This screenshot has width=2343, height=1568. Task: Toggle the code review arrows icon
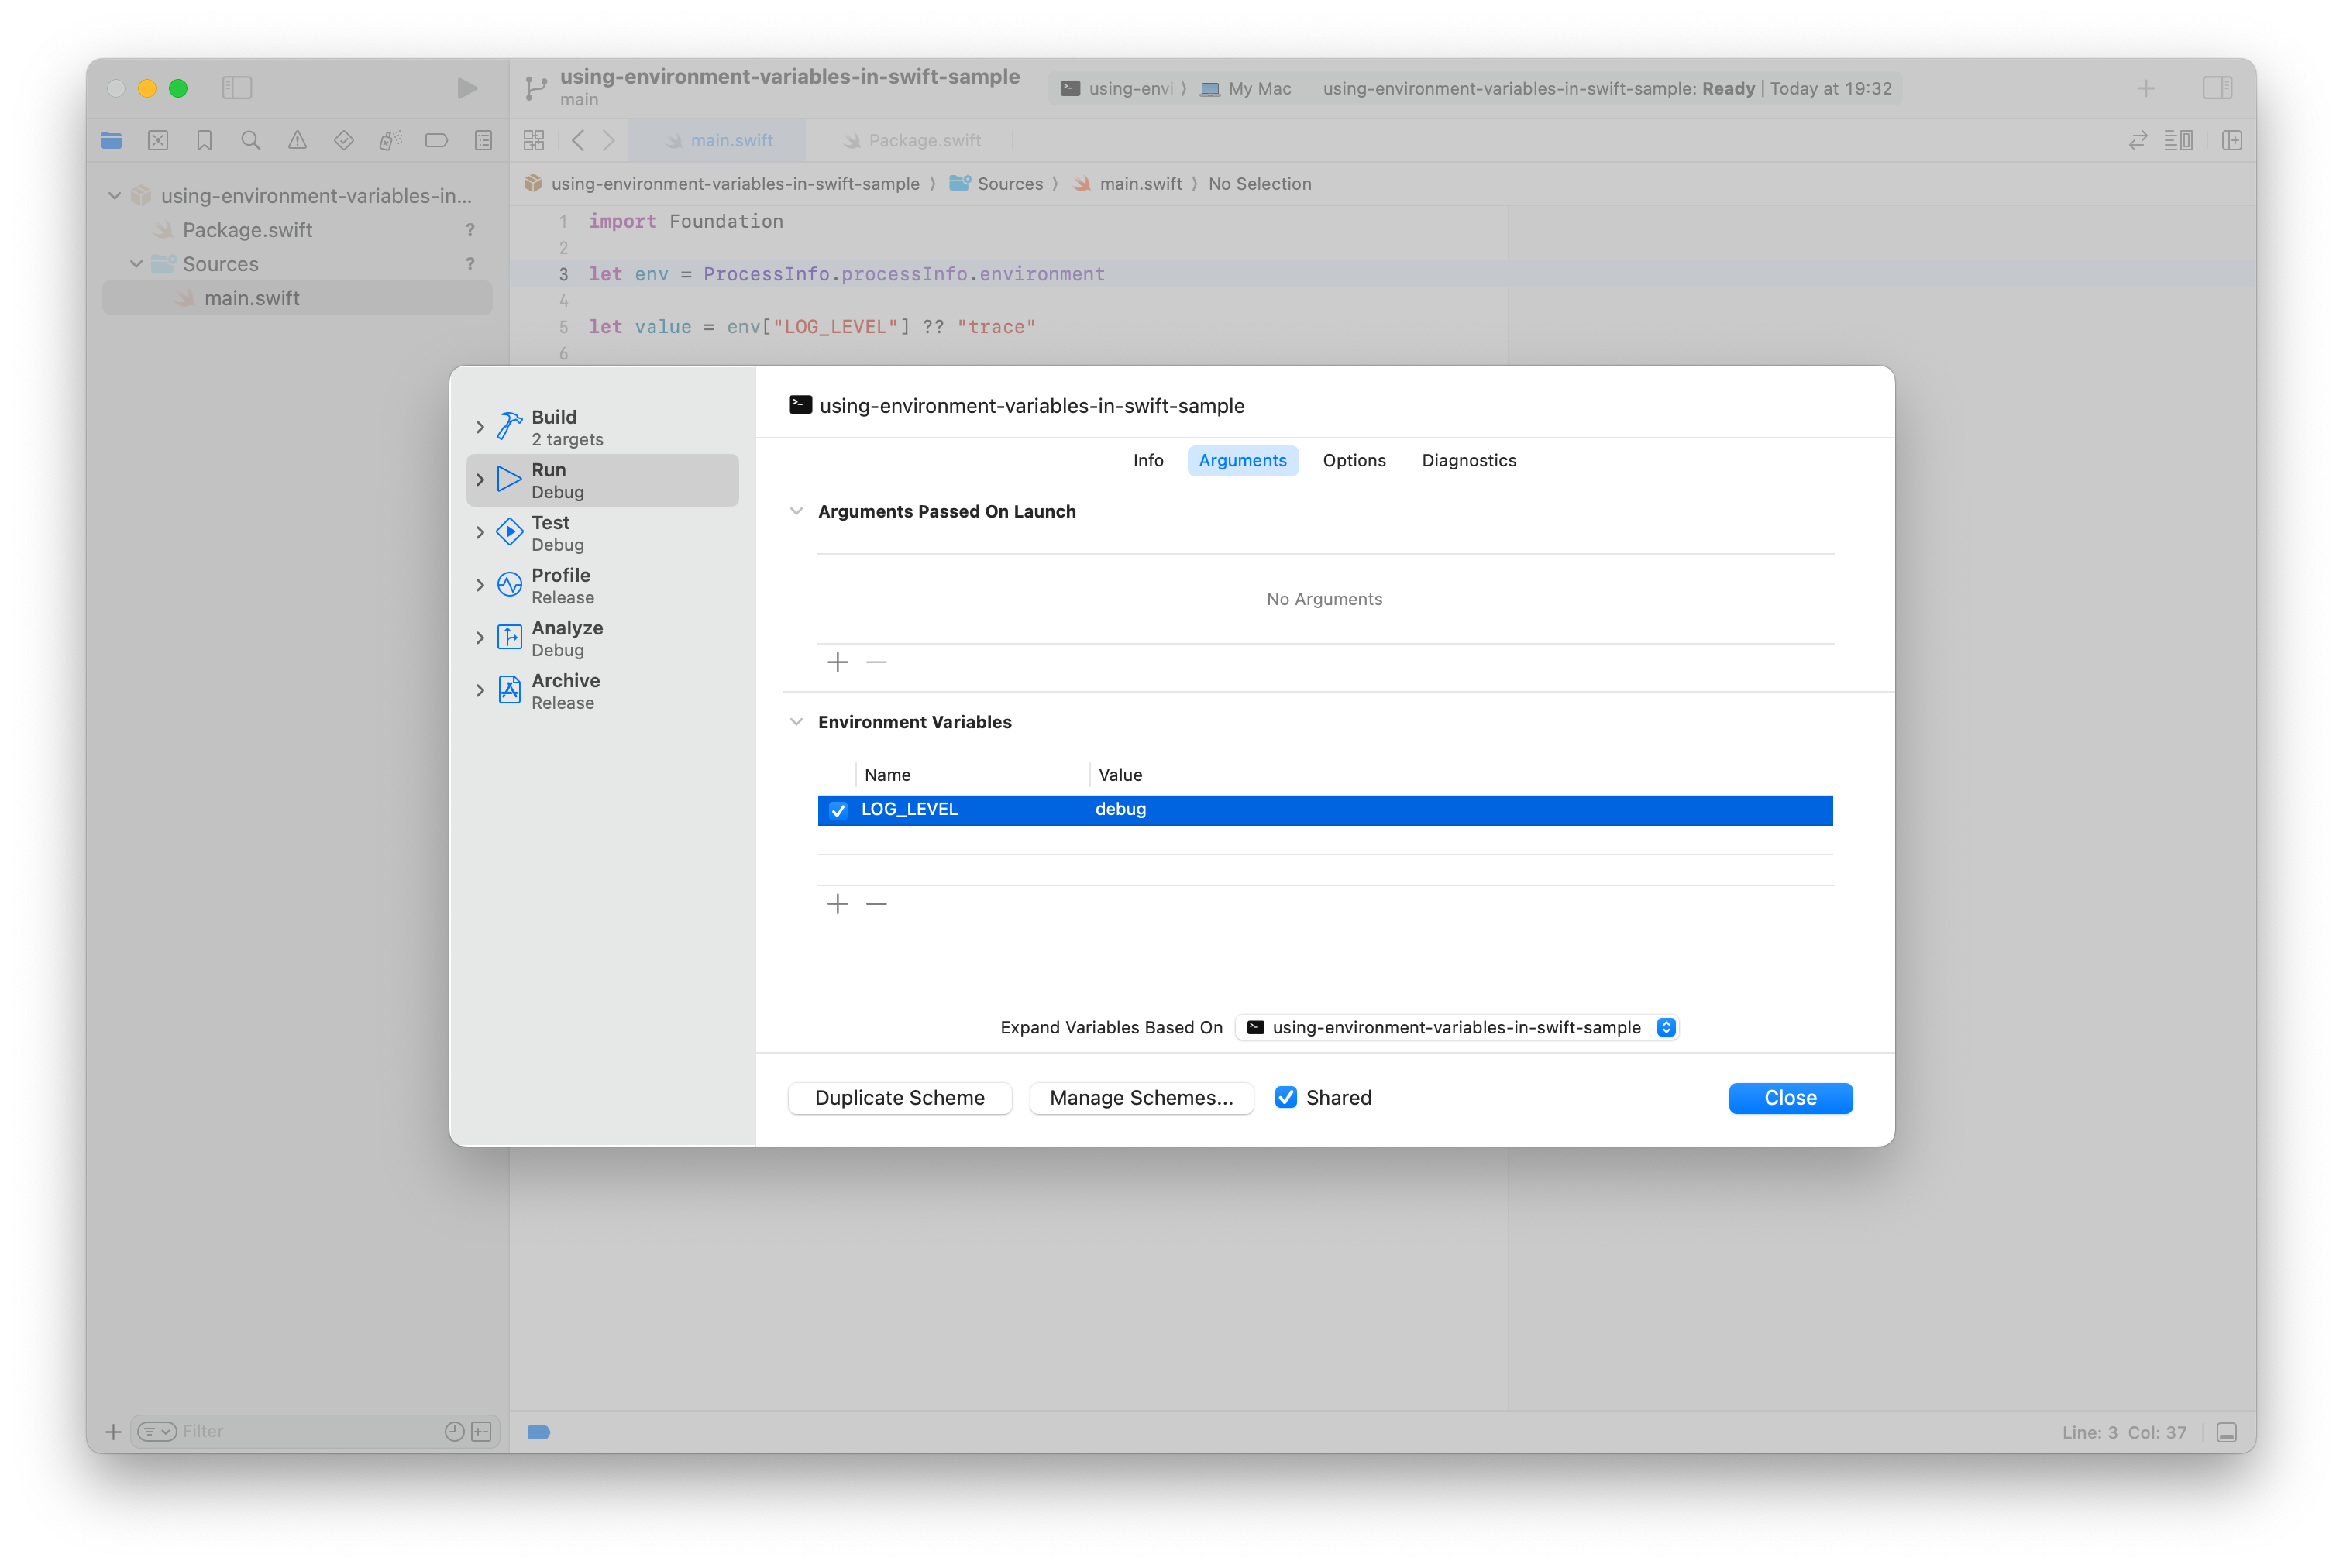pyautogui.click(x=2138, y=140)
